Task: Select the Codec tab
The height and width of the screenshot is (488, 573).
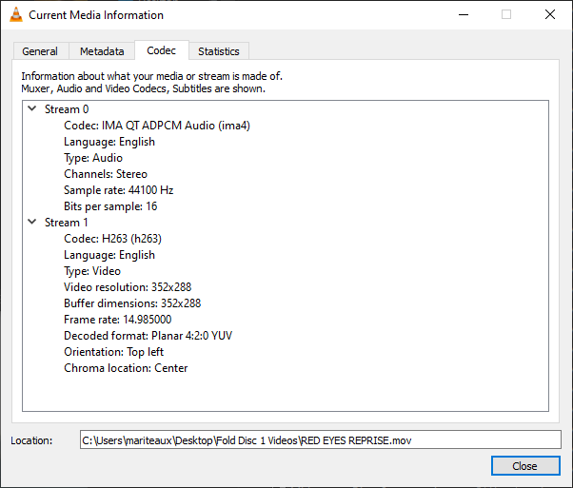Action: [161, 50]
